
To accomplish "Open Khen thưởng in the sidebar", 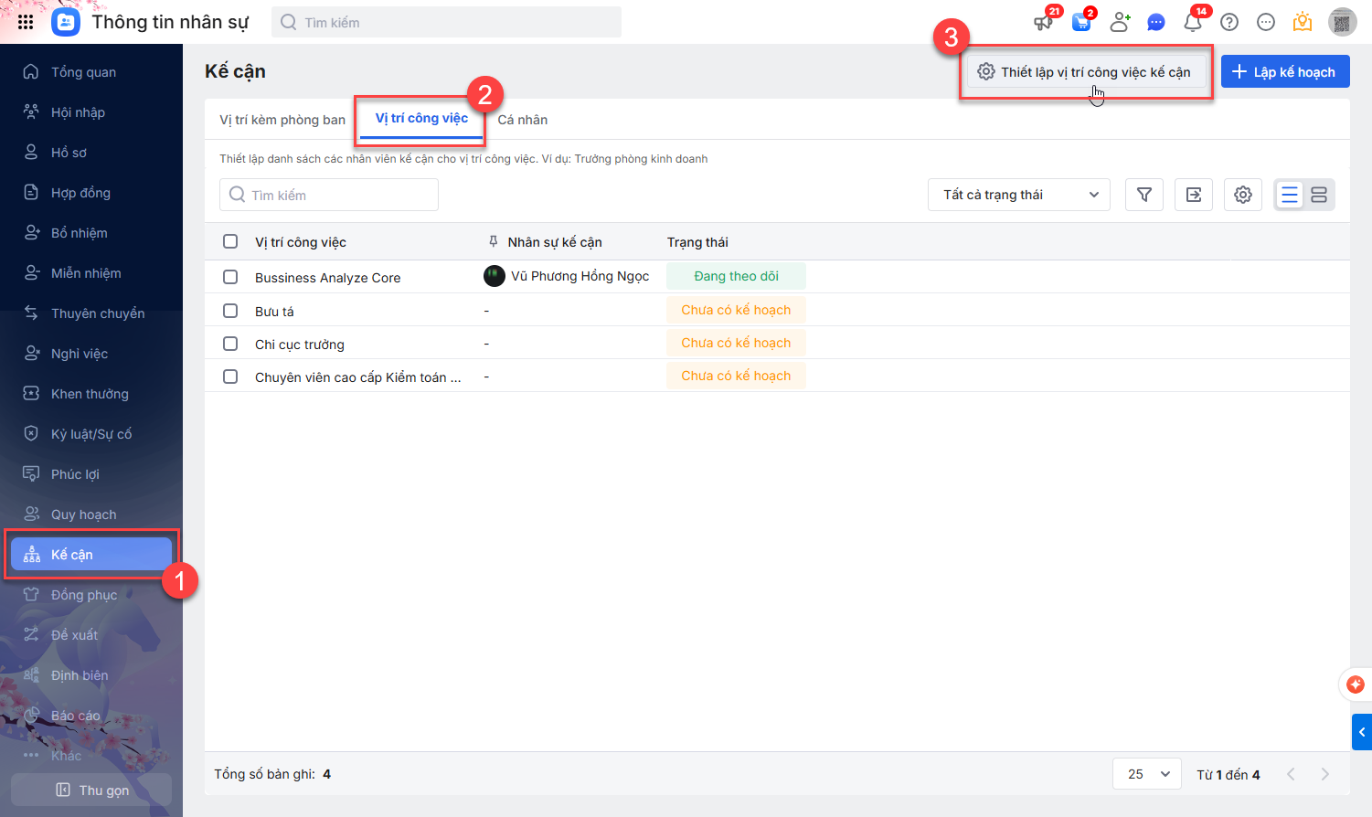I will (91, 394).
